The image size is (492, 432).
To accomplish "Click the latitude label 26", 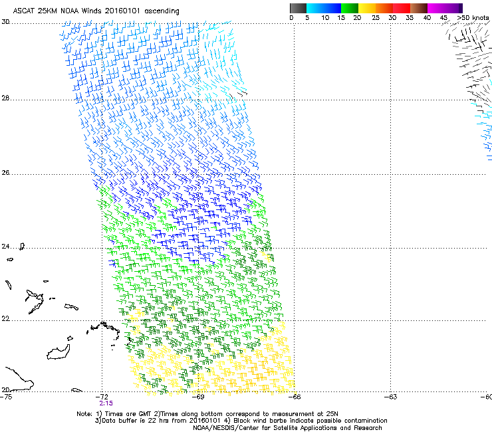I will point(5,173).
